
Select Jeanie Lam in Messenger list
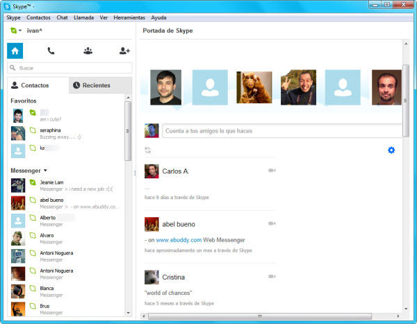point(66,185)
